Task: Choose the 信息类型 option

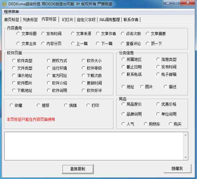Action: [x=166, y=59]
